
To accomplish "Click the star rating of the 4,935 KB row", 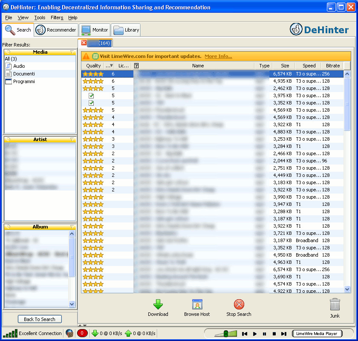I will click(x=93, y=81).
